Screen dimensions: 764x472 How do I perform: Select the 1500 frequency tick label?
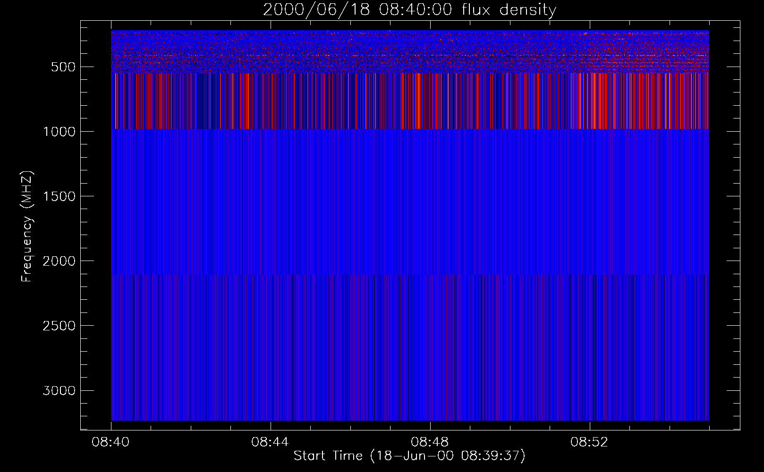click(x=59, y=196)
